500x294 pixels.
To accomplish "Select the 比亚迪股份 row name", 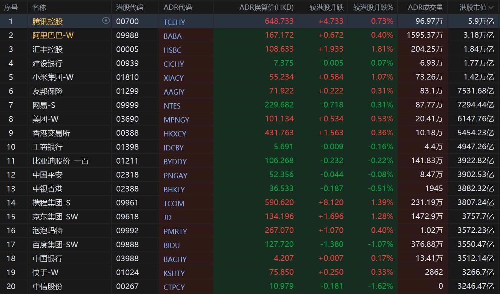I will pos(60,161).
